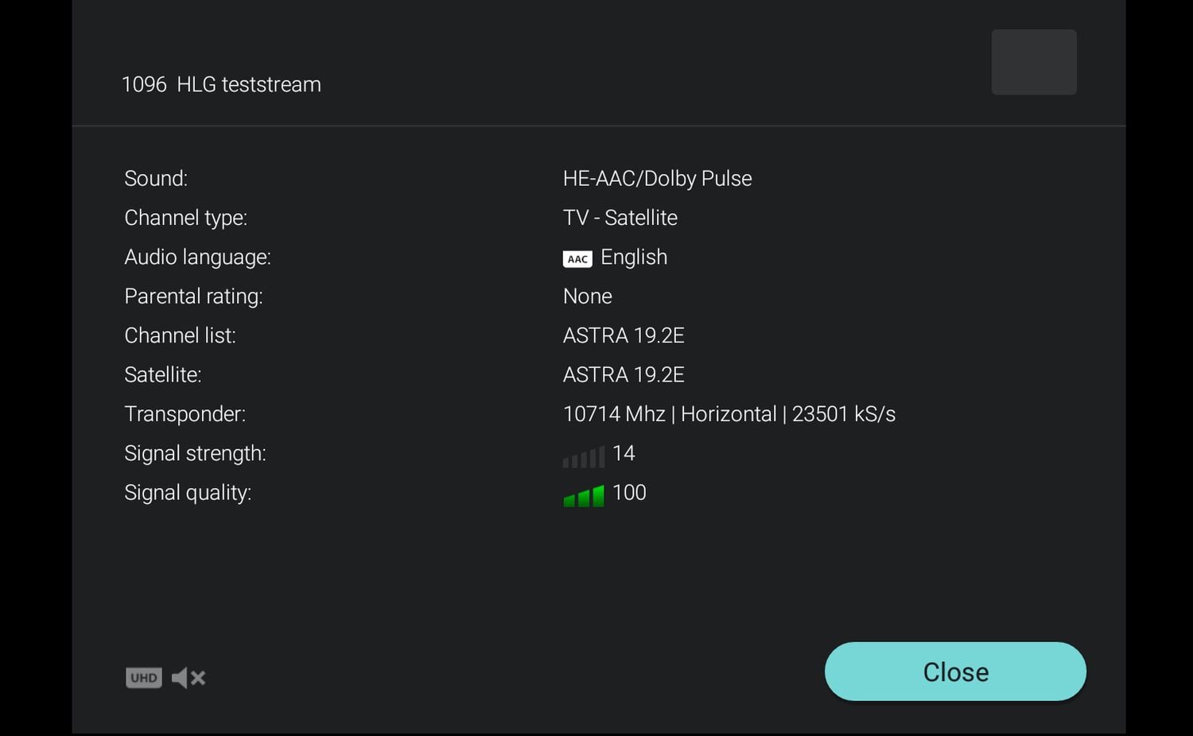Select the Channel list ASTRA 19.2E value

(624, 335)
